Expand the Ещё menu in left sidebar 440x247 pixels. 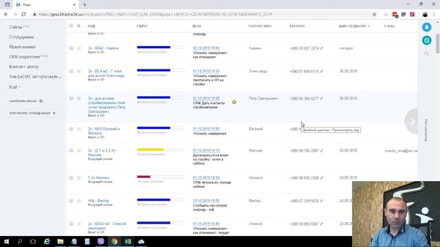click(14, 87)
